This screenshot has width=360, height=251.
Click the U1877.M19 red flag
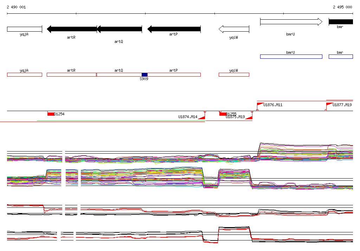coord(329,105)
